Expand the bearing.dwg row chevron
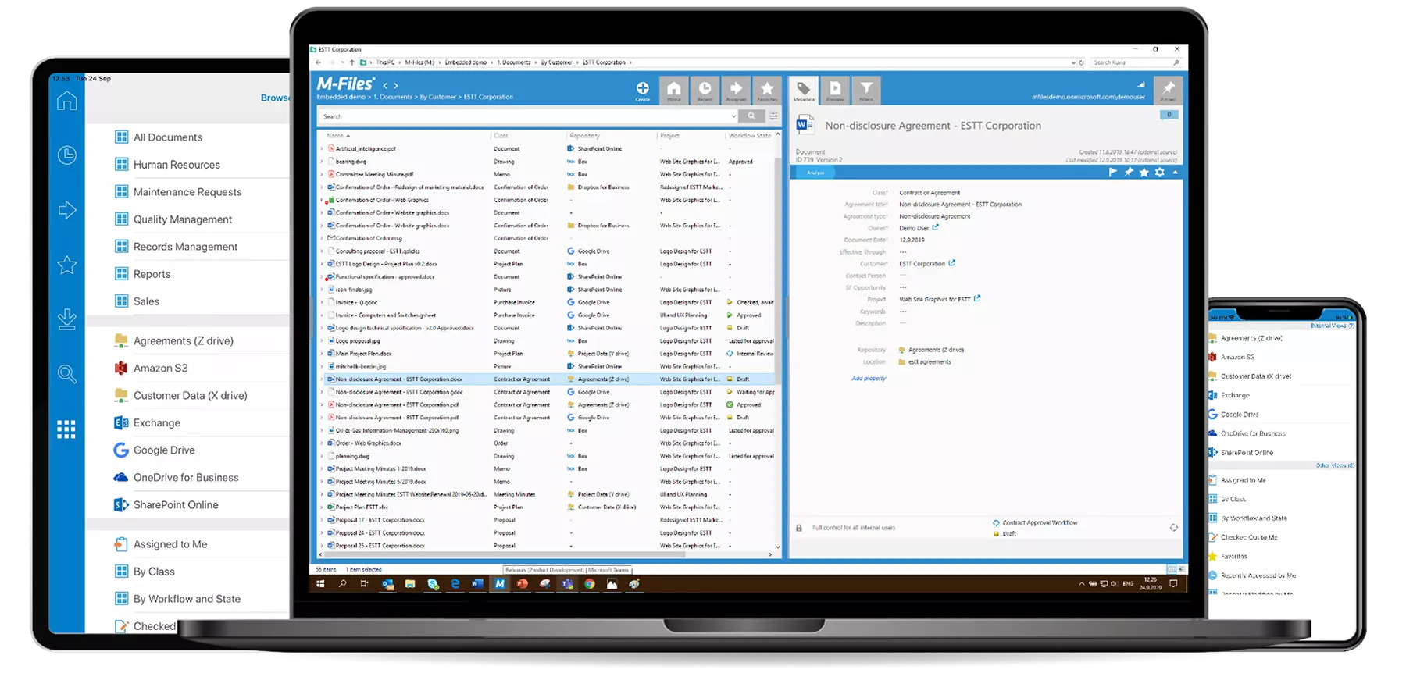This screenshot has height=698, width=1406. [322, 162]
